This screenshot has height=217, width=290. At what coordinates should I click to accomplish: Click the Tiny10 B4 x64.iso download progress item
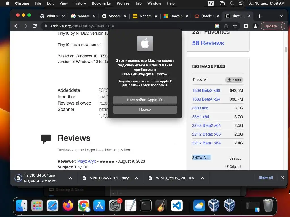coord(40,178)
